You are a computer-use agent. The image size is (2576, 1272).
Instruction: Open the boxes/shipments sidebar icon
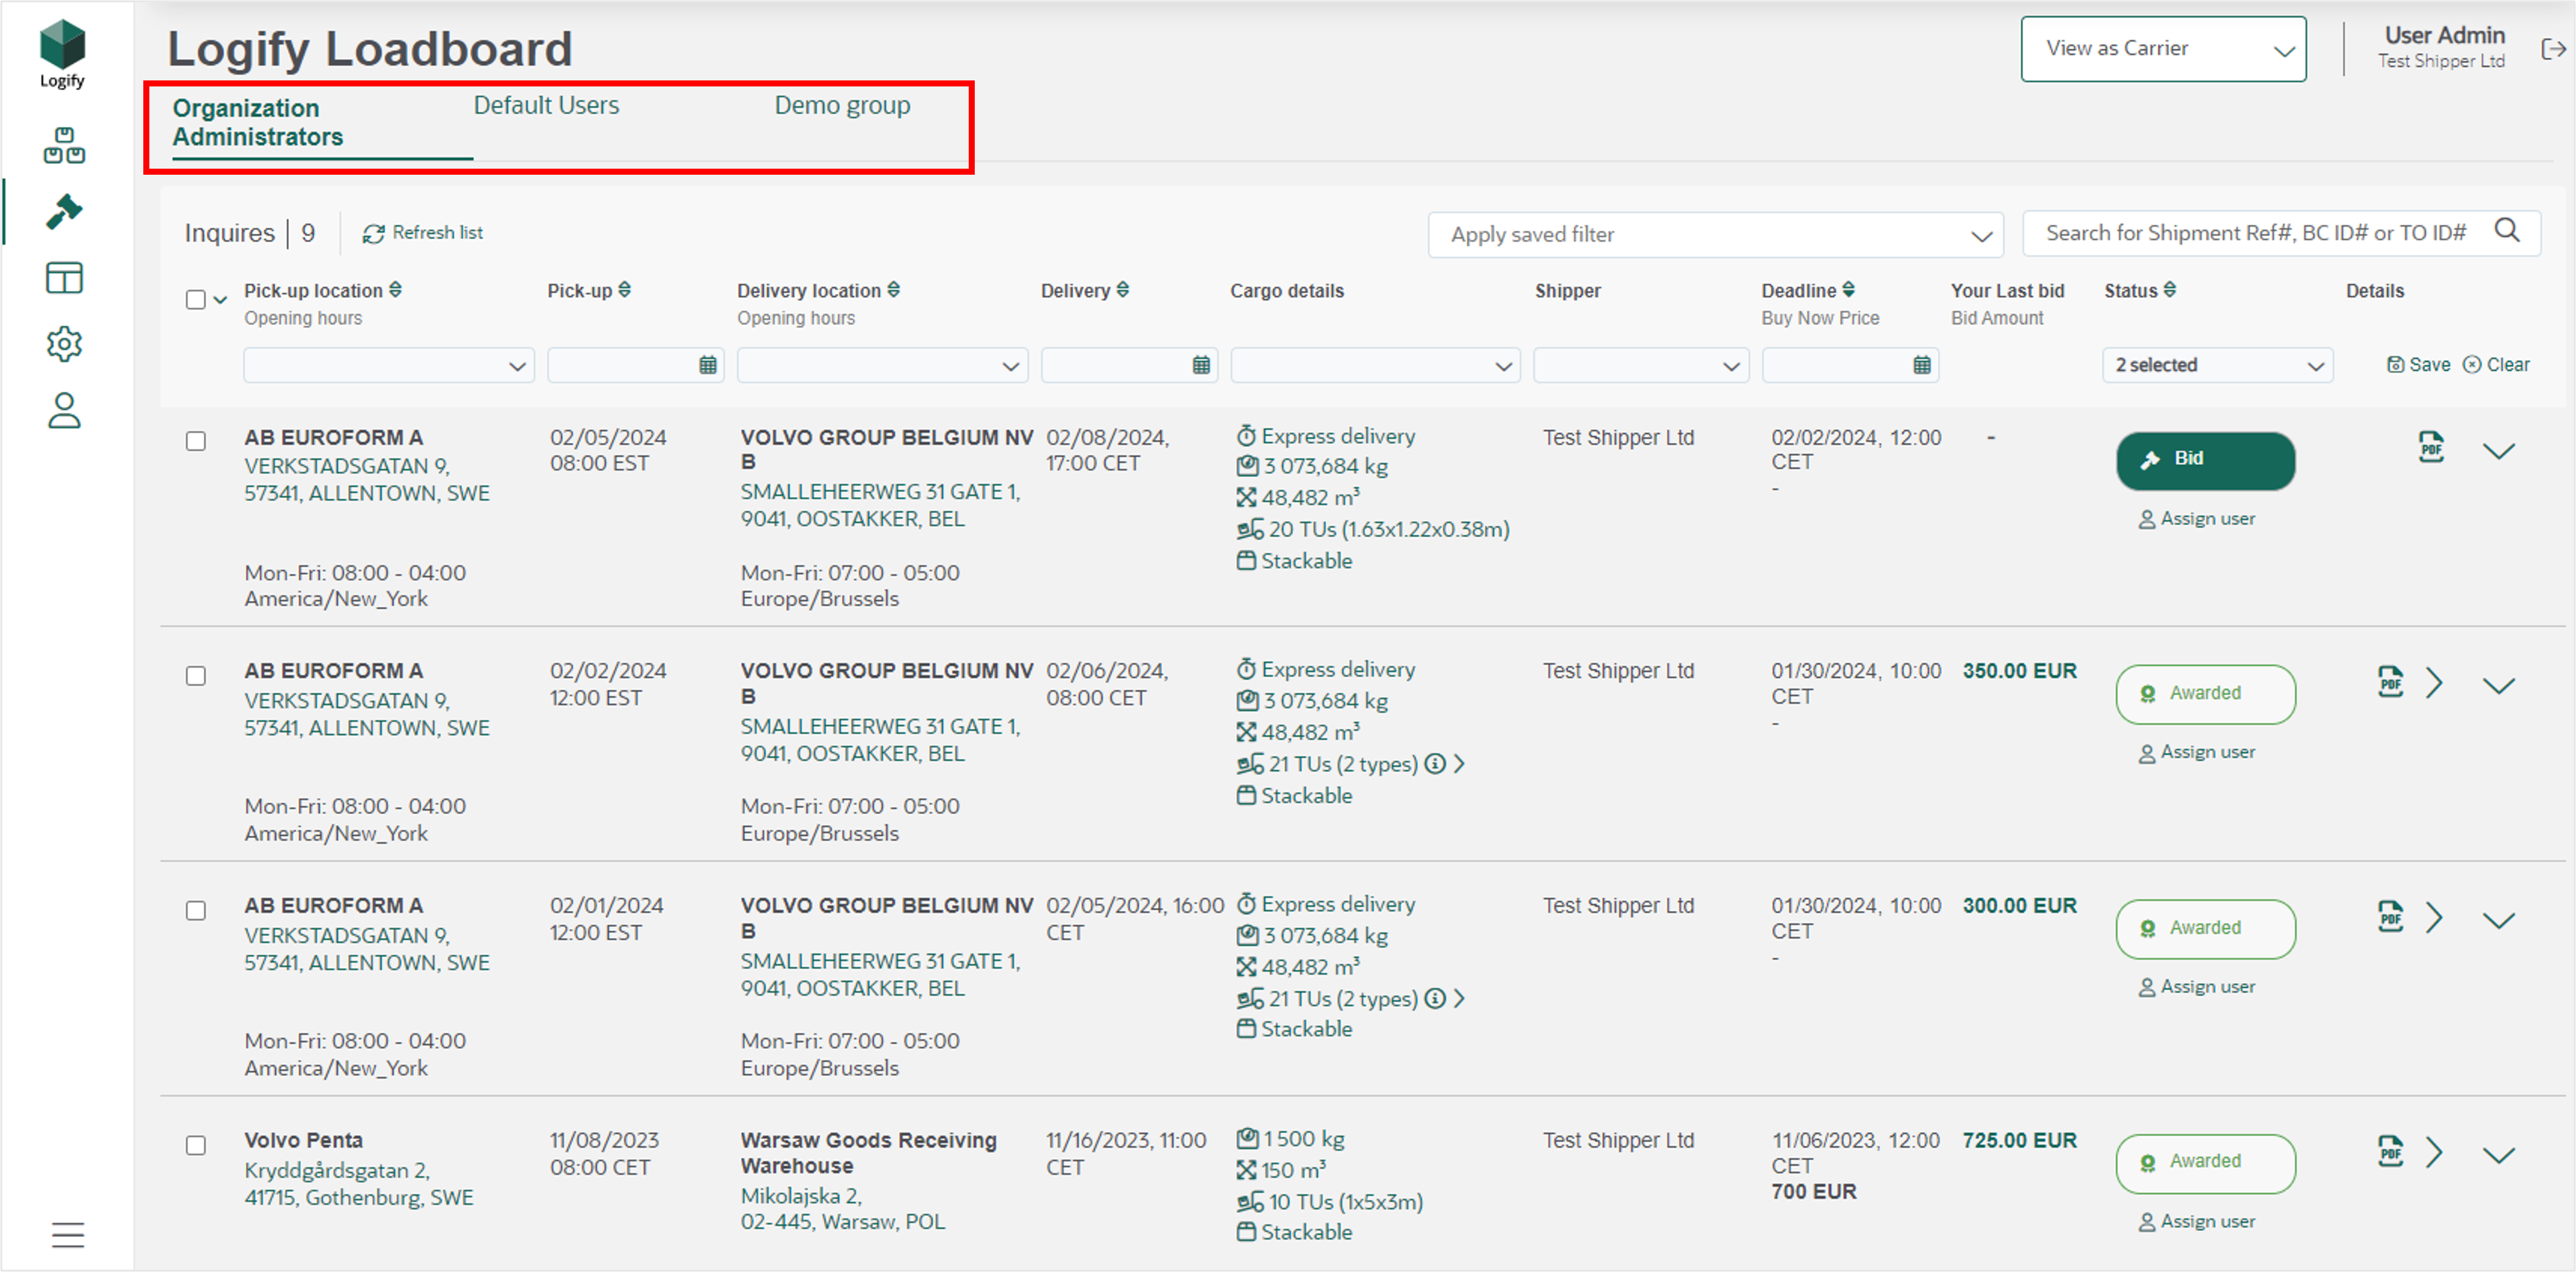[64, 145]
